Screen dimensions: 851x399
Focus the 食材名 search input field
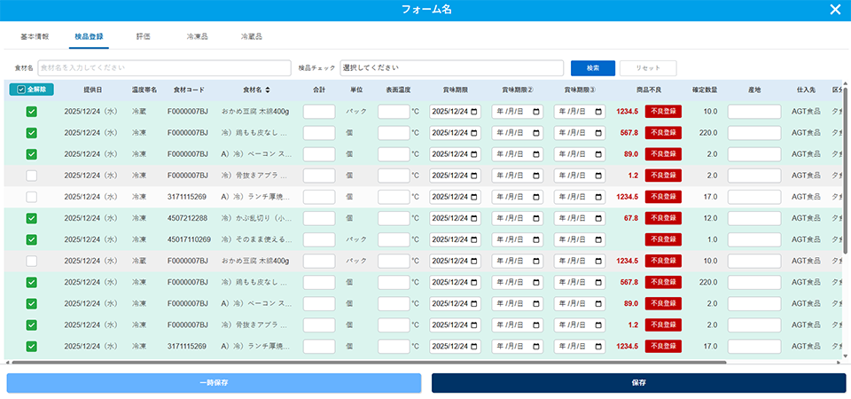tap(165, 68)
